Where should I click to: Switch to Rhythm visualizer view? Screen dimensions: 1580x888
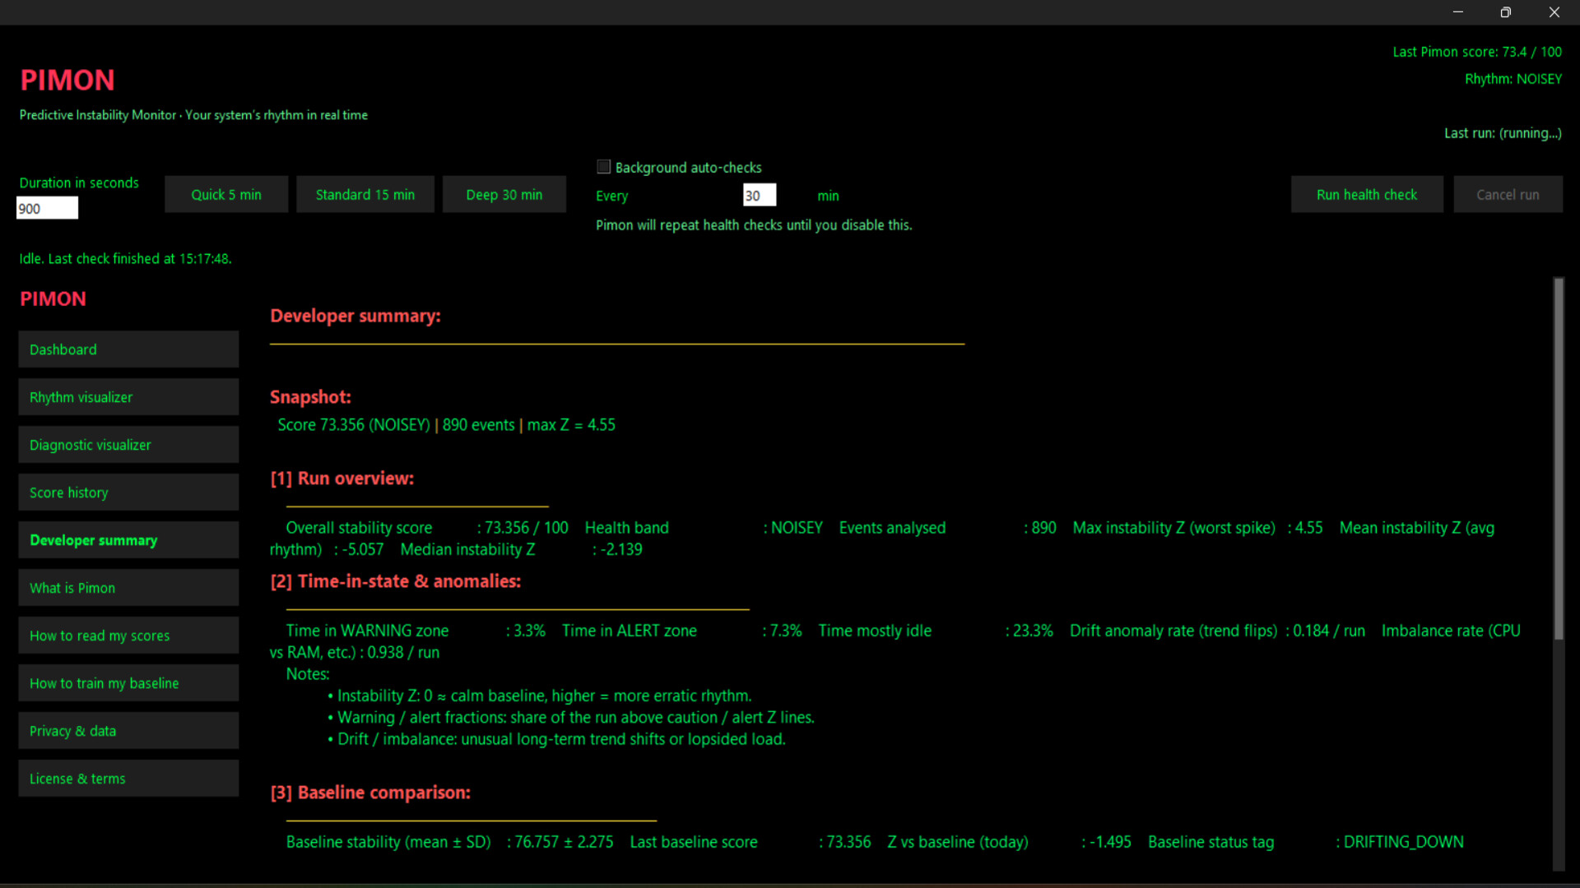(128, 397)
